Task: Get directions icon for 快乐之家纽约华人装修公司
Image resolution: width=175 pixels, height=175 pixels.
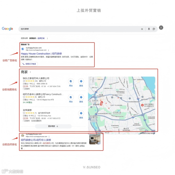Action: pyautogui.click(x=81, y=81)
